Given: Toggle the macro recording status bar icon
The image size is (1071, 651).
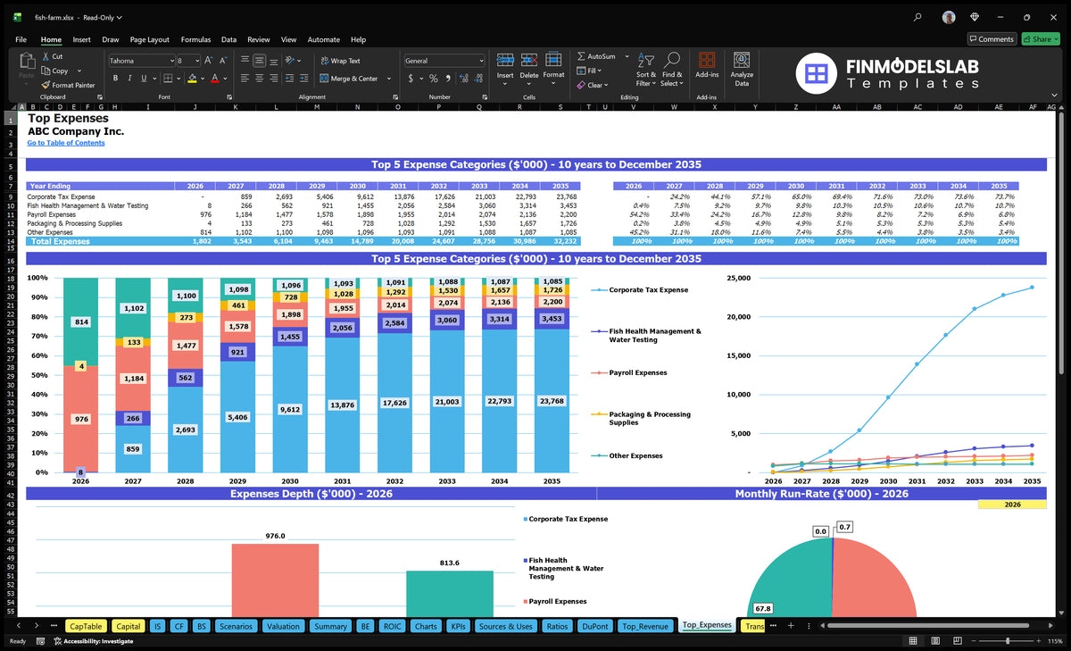Looking at the screenshot, I should point(40,641).
